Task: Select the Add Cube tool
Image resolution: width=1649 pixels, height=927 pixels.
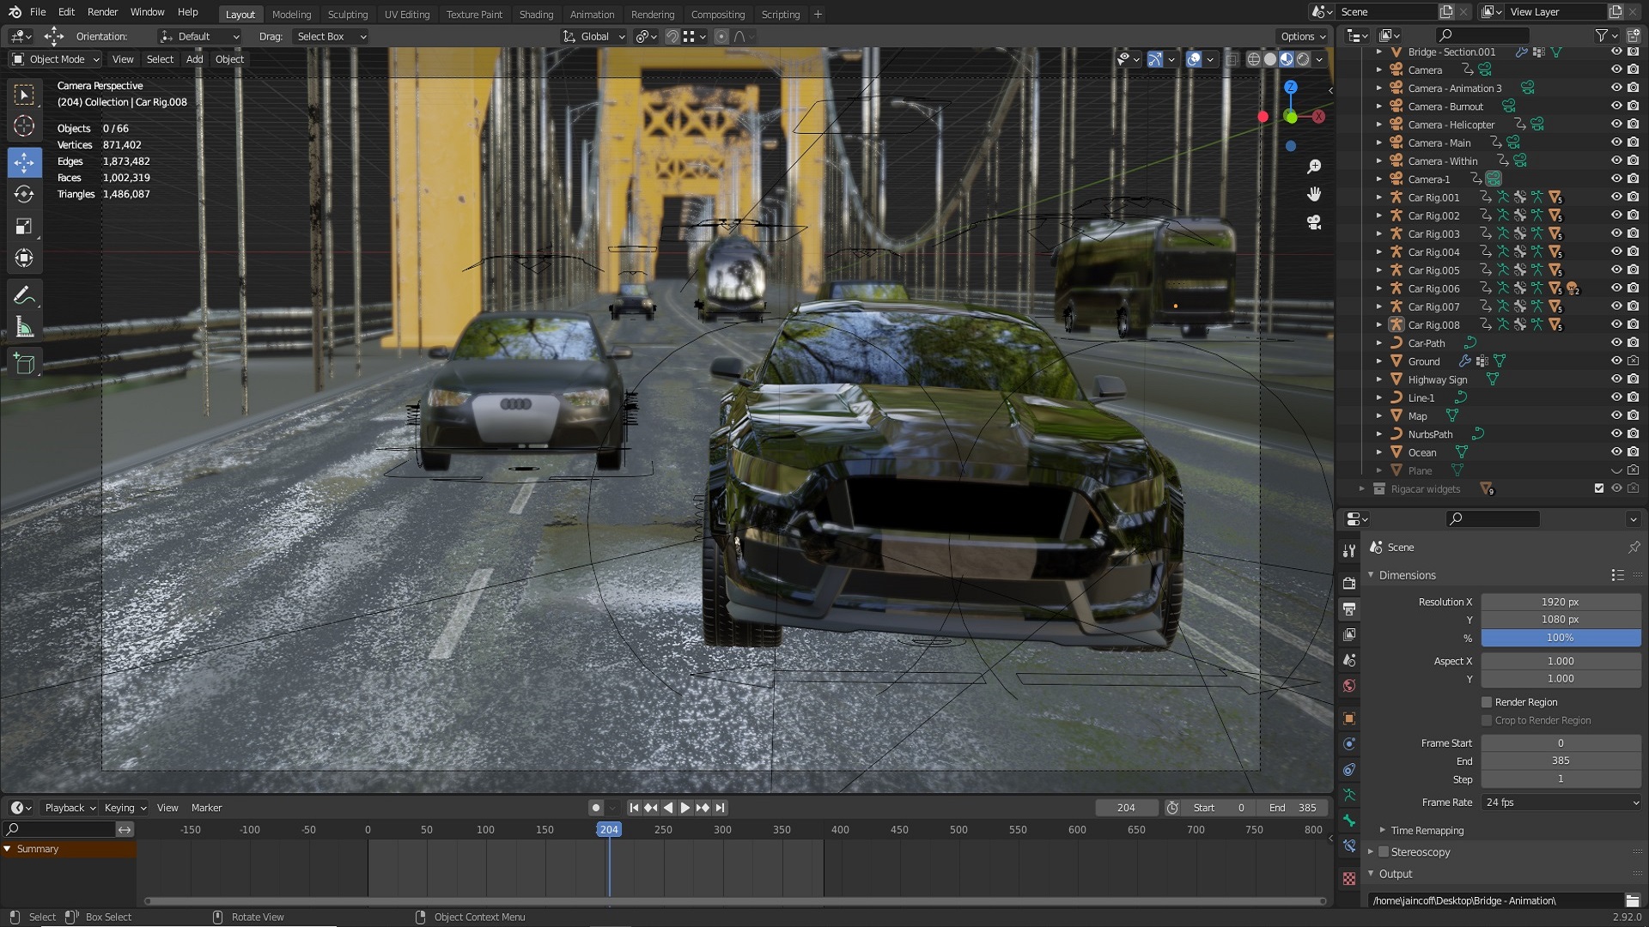Action: tap(24, 363)
